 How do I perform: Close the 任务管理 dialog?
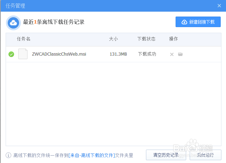[219, 6]
